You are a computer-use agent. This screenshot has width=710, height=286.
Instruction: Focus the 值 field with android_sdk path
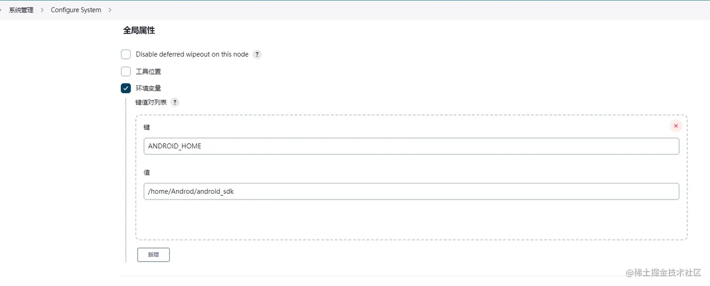pyautogui.click(x=411, y=191)
